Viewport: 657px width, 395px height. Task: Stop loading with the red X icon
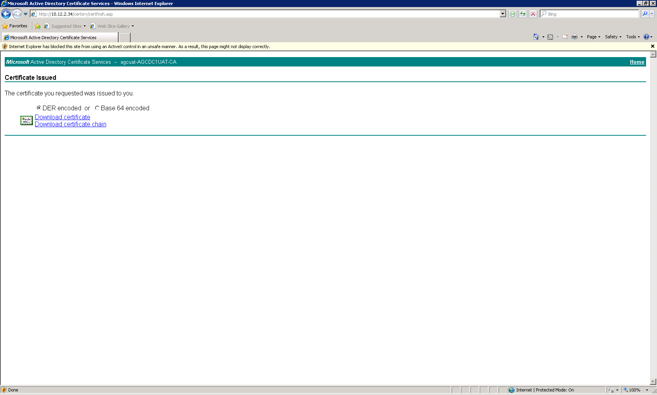pos(533,14)
